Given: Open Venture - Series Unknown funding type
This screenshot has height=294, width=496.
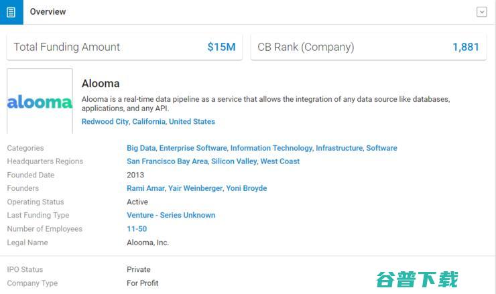Looking at the screenshot, I should (x=171, y=215).
